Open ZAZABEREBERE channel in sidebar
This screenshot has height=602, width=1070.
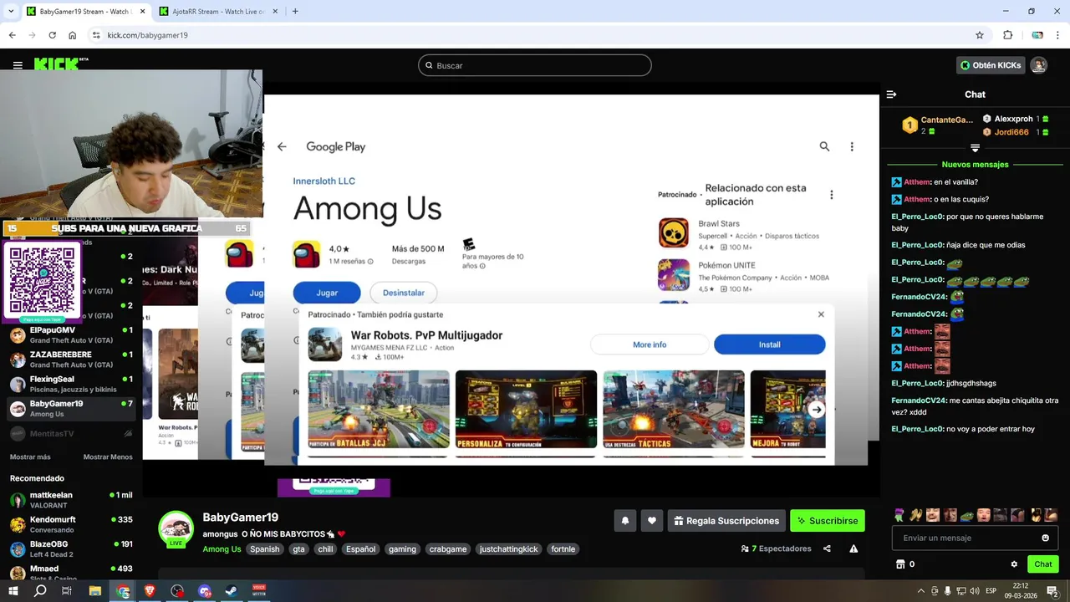[x=71, y=360]
